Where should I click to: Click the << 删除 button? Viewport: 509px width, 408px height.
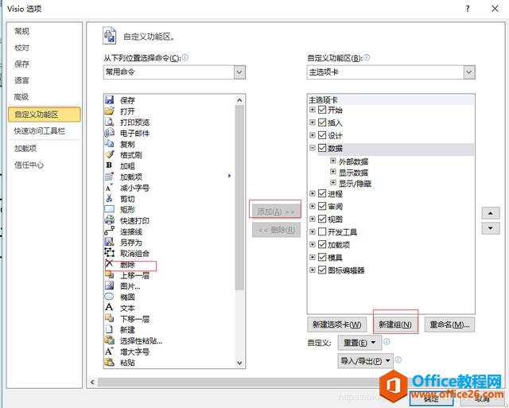[x=276, y=230]
